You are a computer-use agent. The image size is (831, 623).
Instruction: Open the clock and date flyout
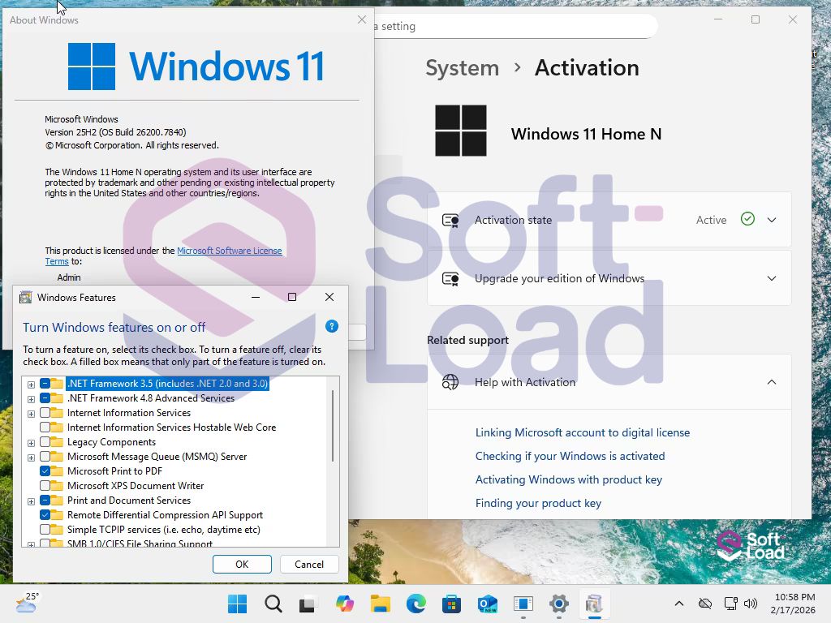click(793, 604)
